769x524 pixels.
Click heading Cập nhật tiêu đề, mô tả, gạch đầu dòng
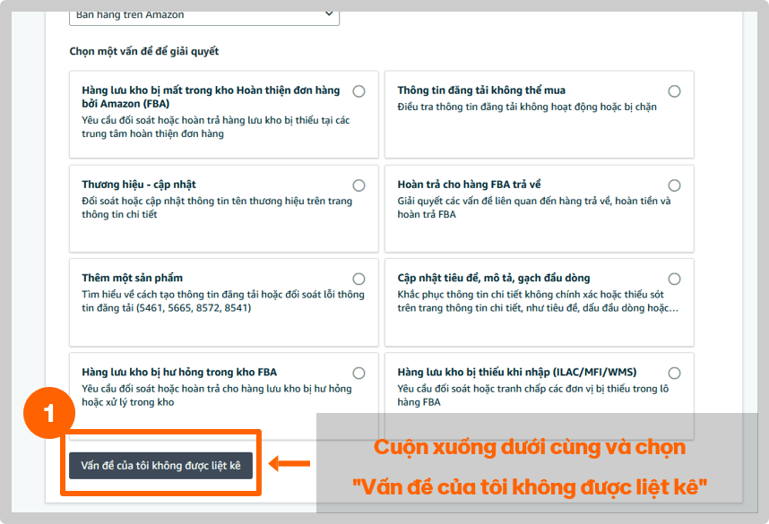coord(493,278)
